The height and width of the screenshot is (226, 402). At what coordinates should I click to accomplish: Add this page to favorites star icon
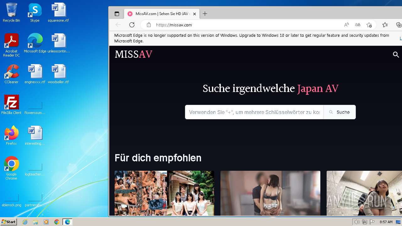click(x=369, y=25)
